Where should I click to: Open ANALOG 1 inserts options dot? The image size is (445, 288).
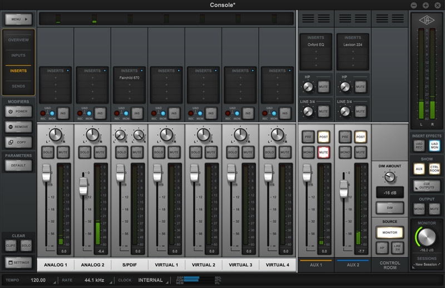[68, 71]
